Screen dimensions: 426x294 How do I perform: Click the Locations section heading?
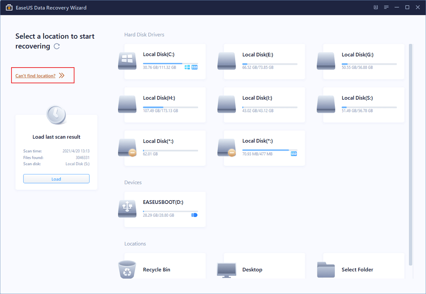[135, 244]
